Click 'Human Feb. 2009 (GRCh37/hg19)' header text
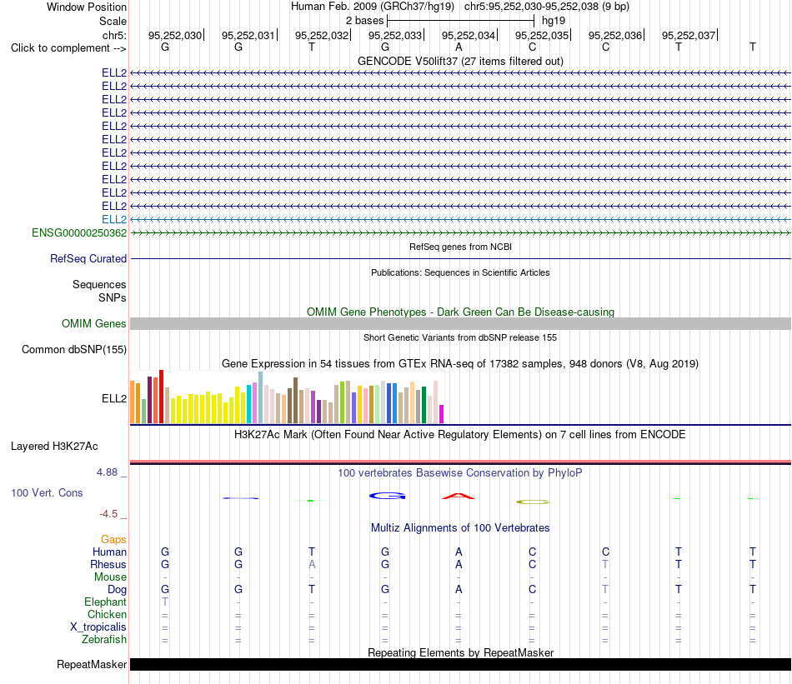The image size is (792, 684). 373,7
